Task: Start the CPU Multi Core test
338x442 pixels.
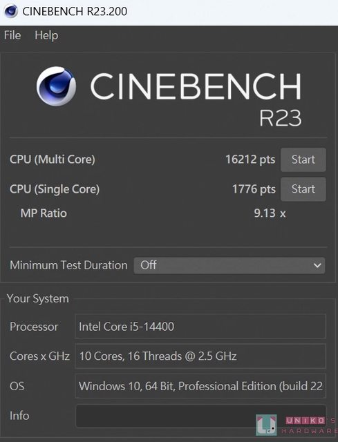Action: [303, 160]
